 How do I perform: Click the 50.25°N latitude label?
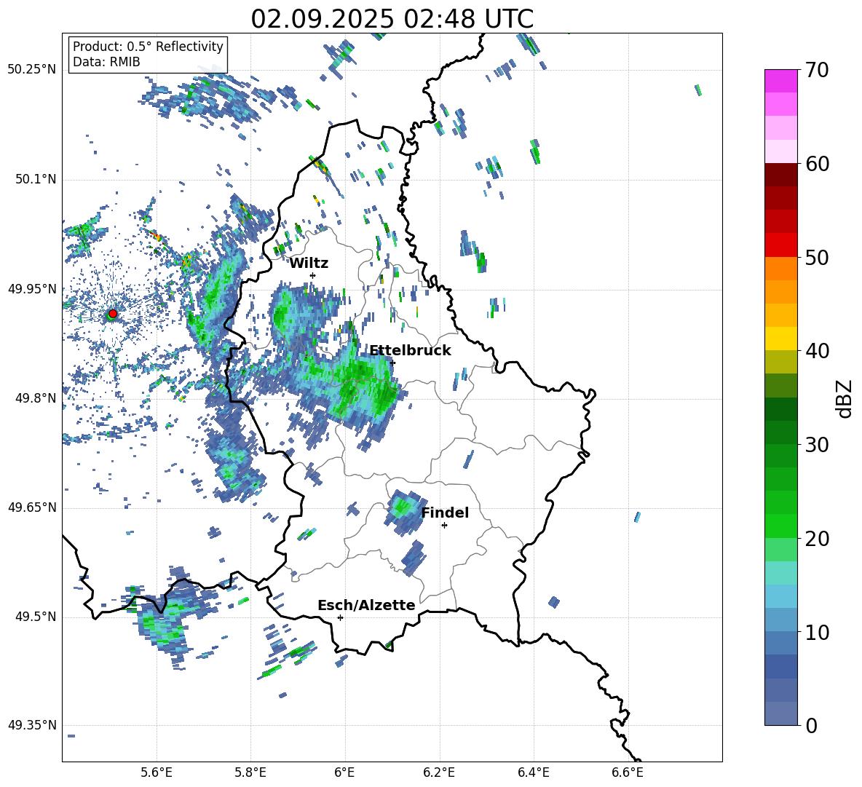tap(32, 70)
